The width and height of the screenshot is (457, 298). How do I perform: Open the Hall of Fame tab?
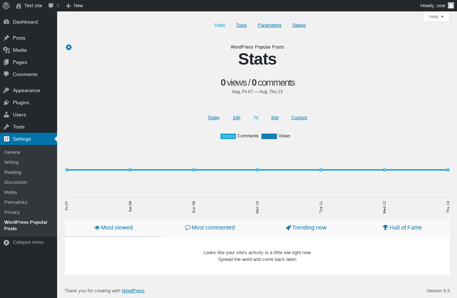pos(402,228)
